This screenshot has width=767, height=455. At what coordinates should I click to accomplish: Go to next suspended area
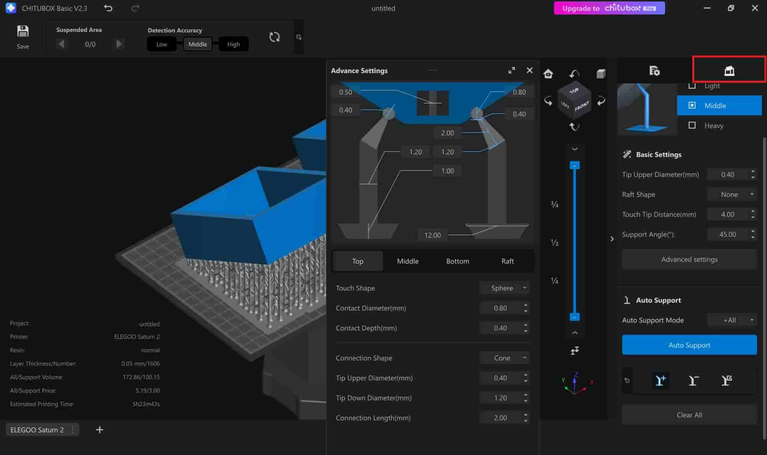[119, 44]
